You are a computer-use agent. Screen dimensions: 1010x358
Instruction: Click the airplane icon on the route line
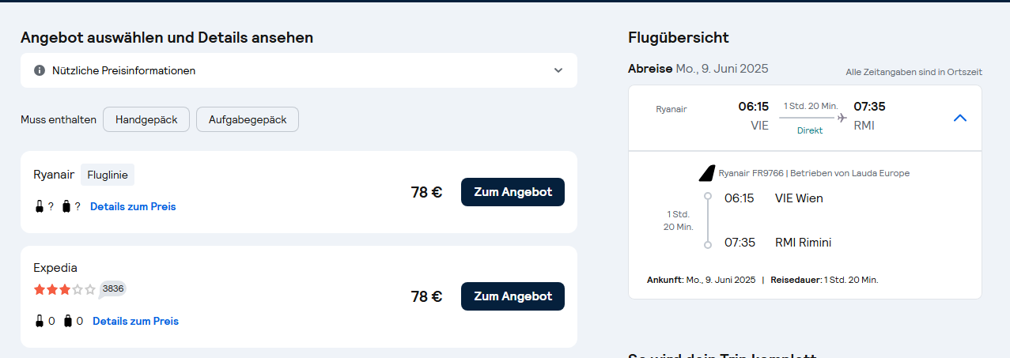[842, 118]
